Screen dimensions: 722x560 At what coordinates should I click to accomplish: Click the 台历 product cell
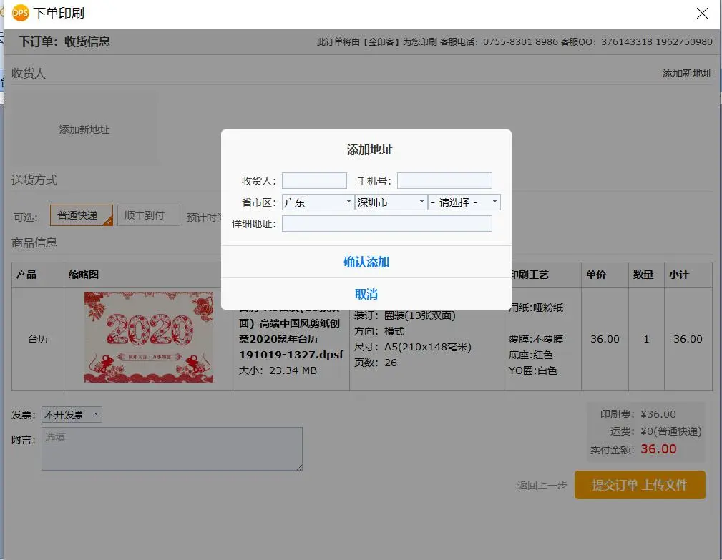(38, 339)
